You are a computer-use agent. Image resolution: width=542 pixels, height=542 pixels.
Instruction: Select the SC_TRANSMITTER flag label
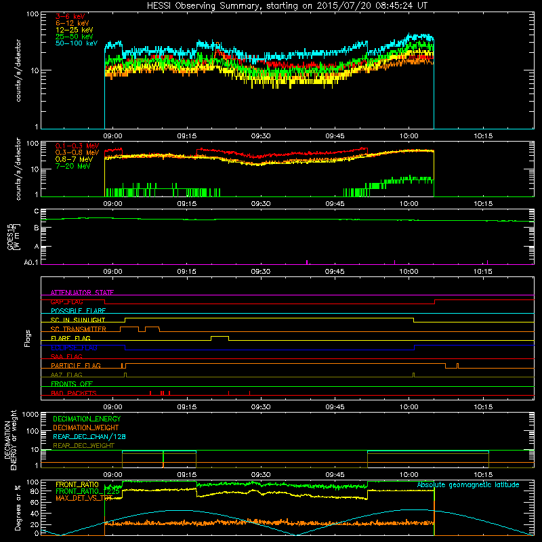pyautogui.click(x=78, y=329)
